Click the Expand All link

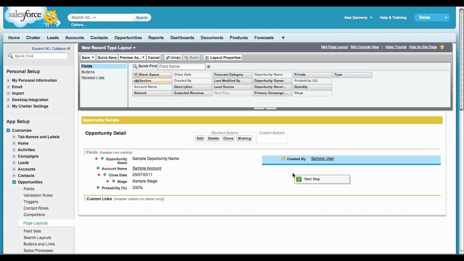click(40, 49)
